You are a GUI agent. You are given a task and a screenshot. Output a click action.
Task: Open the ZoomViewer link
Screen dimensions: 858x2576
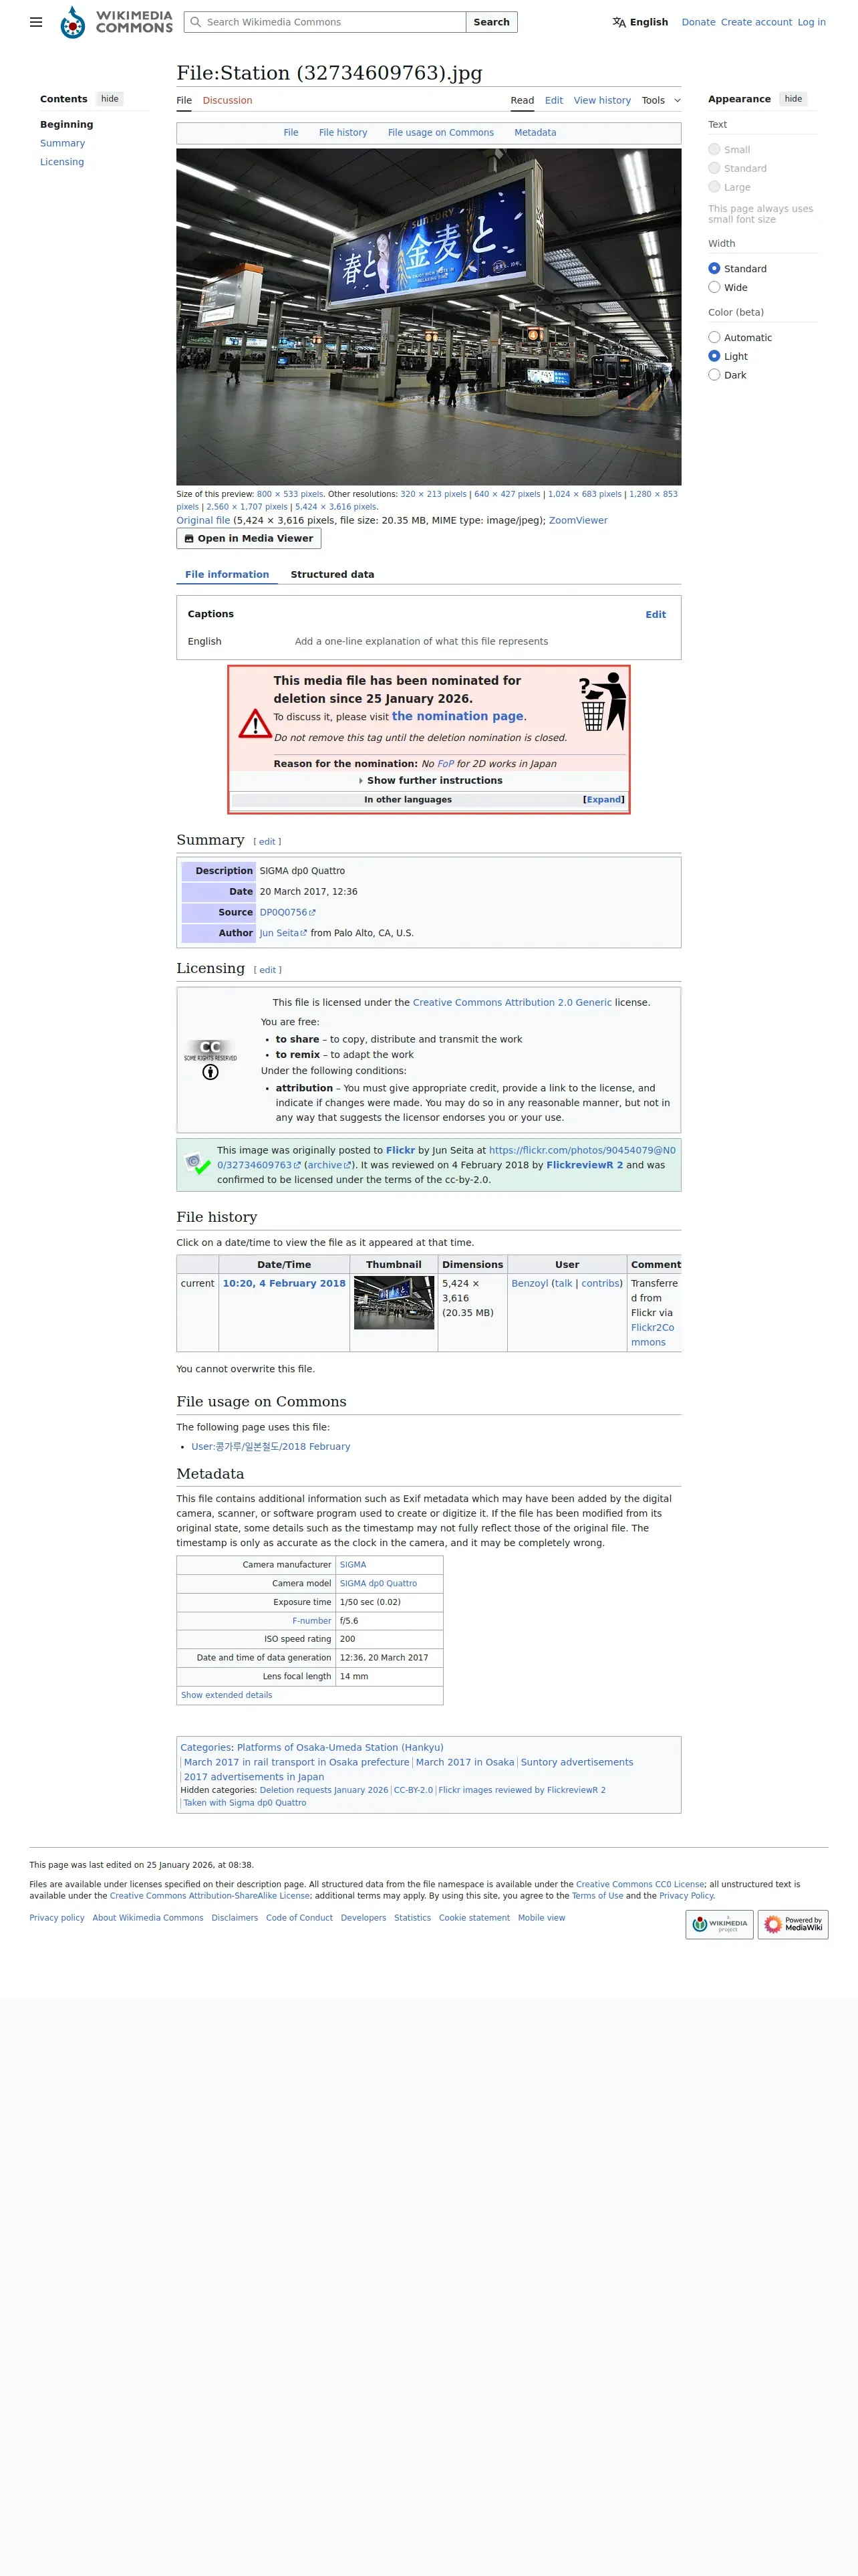[x=577, y=520]
